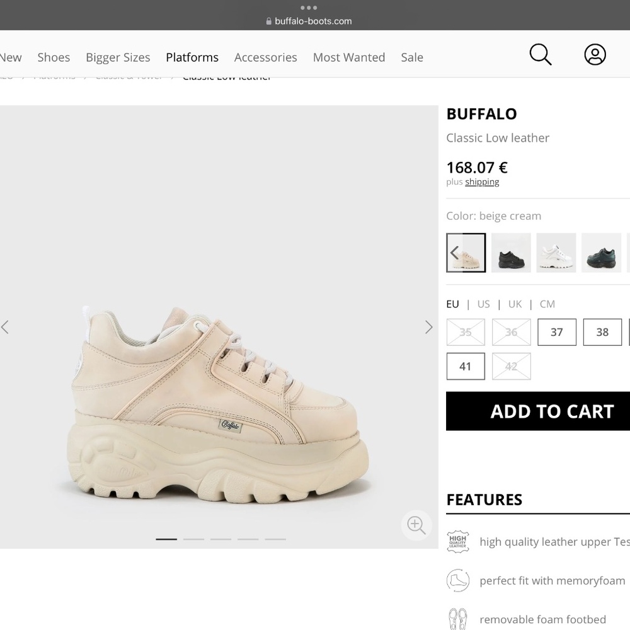
Task: Open the Platforms menu
Action: tap(192, 57)
